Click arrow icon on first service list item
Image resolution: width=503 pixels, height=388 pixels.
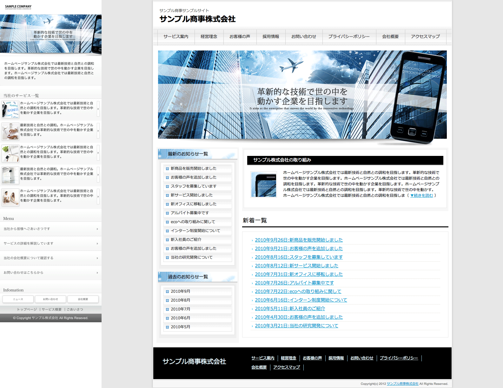click(x=98, y=109)
